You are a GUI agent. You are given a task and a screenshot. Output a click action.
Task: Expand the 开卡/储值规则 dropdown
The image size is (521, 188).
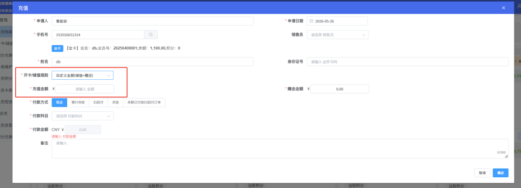82,75
